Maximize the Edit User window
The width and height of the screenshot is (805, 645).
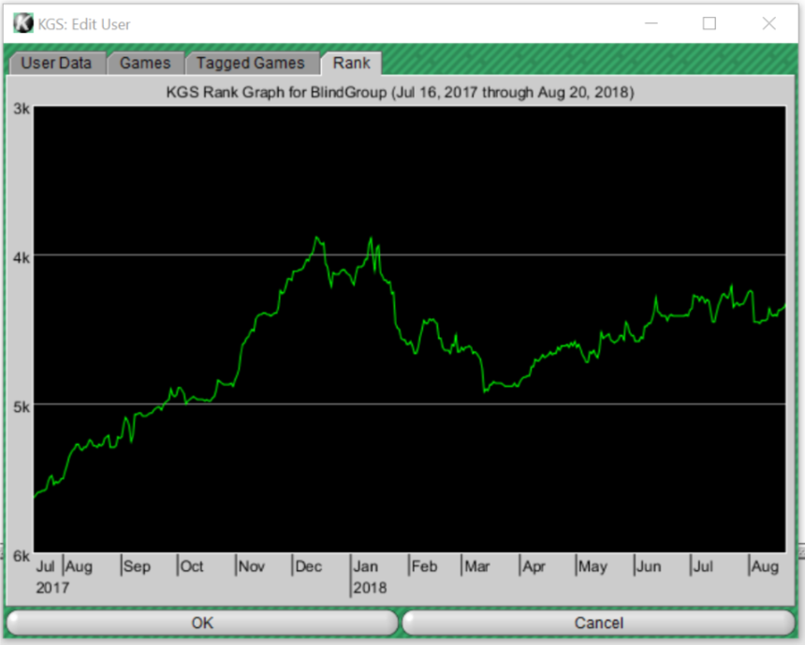[710, 23]
